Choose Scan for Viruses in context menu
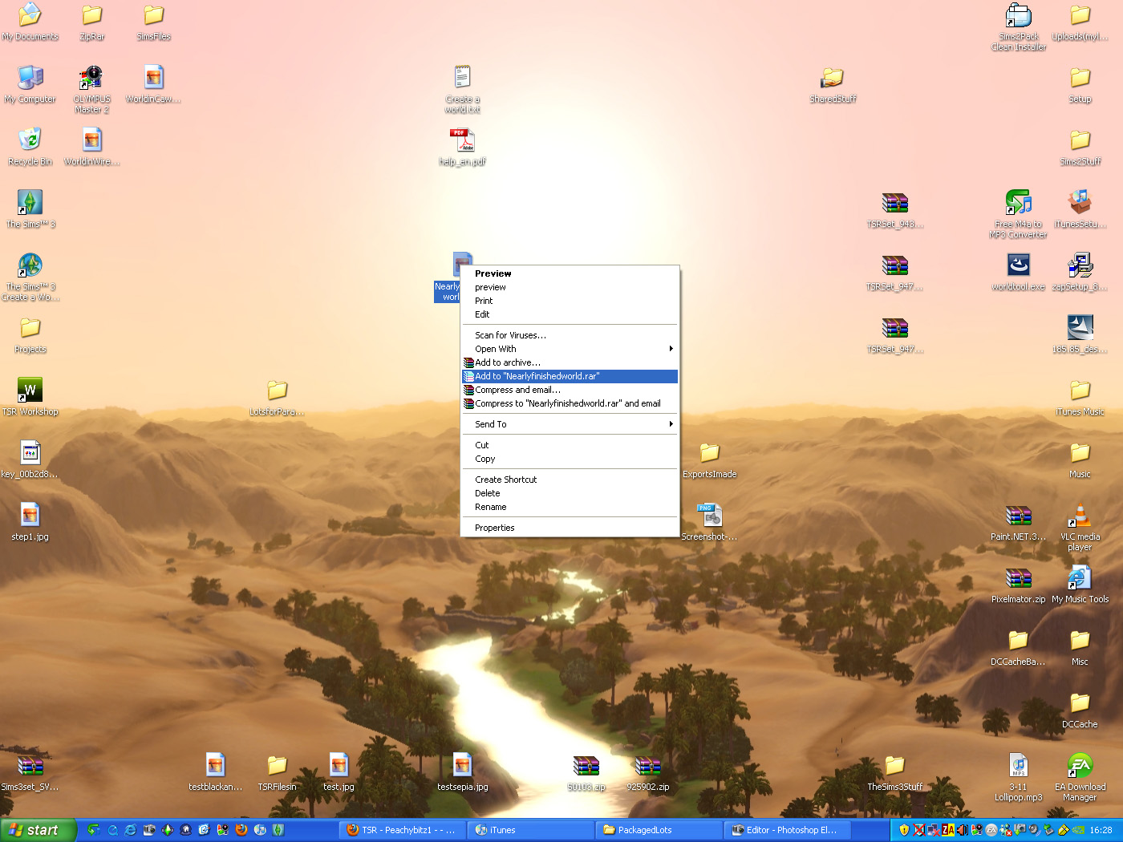The image size is (1123, 842). click(510, 335)
